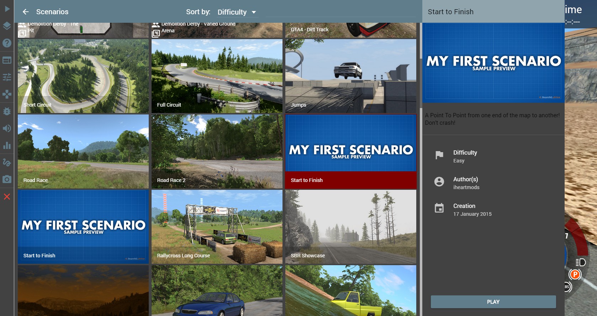Viewport: 597px width, 316px height.
Task: Click the iheartmods author name
Action: click(x=466, y=187)
